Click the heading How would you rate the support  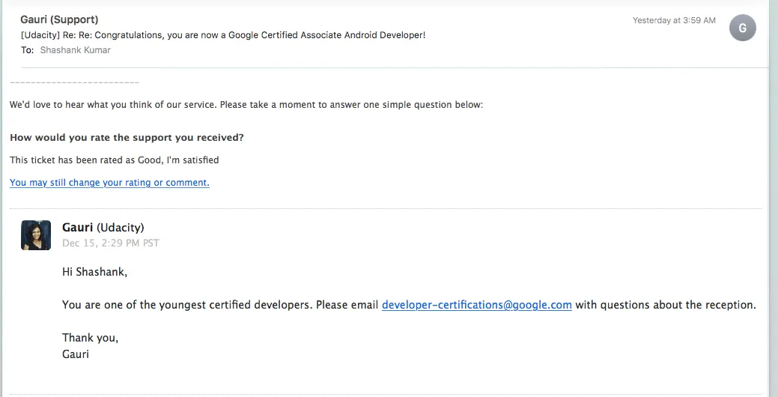click(127, 138)
